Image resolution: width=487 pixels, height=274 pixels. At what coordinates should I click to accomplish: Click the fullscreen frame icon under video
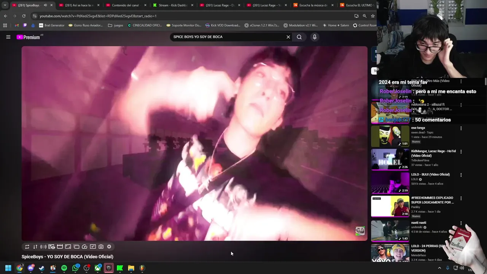point(68,247)
